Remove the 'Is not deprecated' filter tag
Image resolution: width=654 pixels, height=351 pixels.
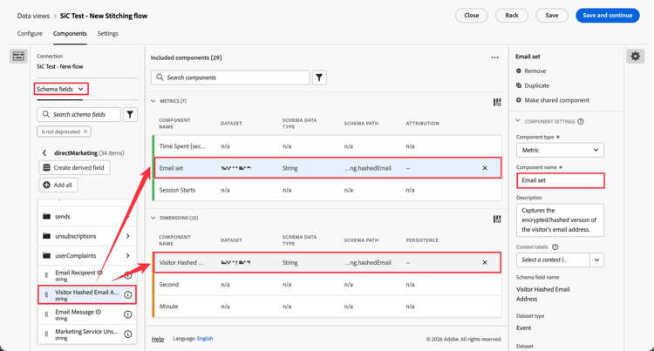tap(85, 132)
